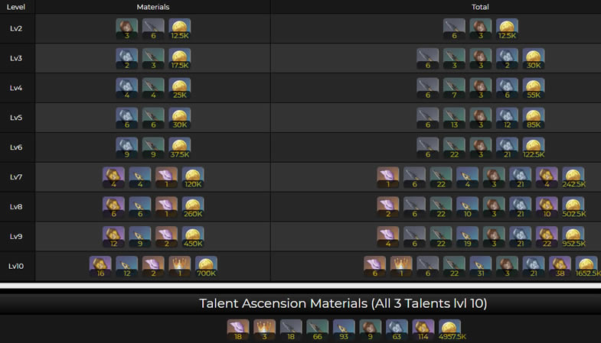Click the Materials column header
The height and width of the screenshot is (343, 601).
(152, 7)
